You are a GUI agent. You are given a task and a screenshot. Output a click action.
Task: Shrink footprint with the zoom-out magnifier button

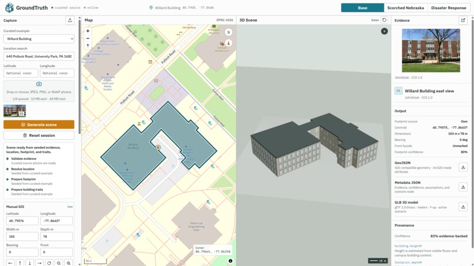point(59,263)
